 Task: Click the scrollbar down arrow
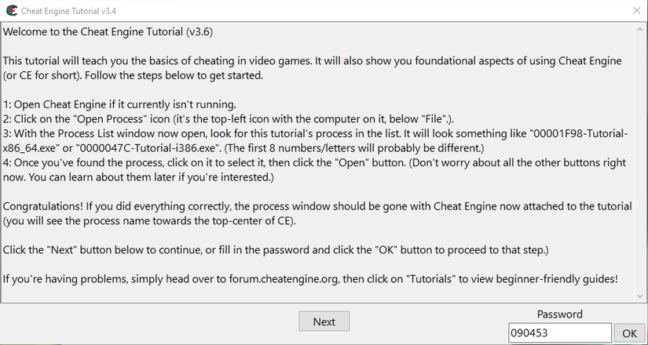coord(639,294)
